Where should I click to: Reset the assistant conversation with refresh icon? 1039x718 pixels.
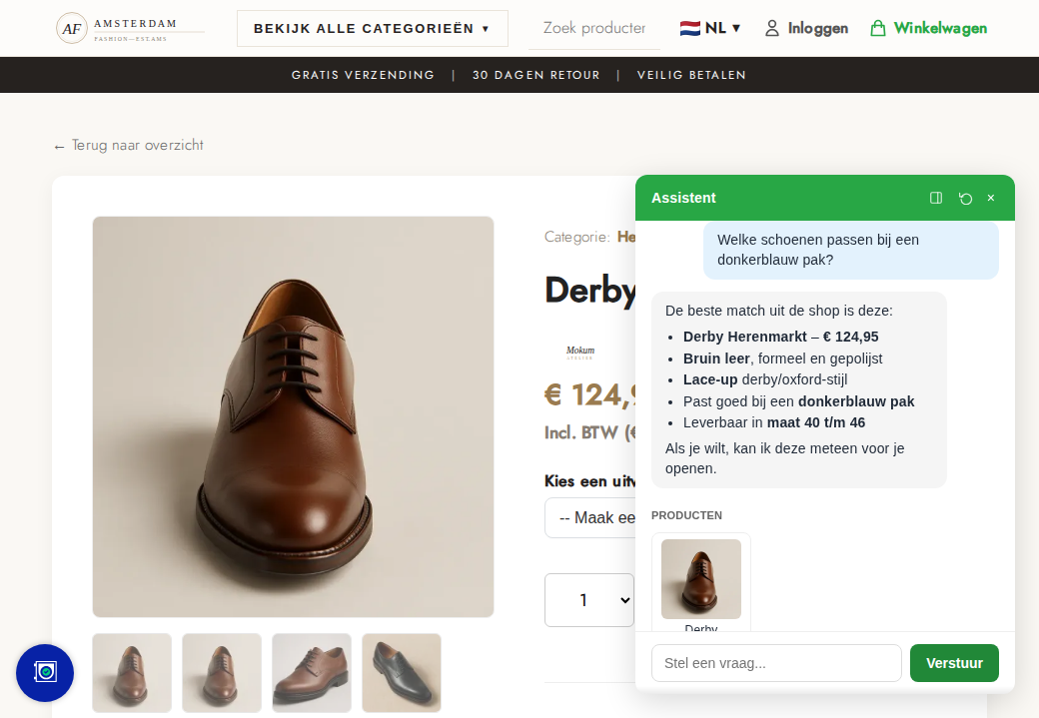[x=965, y=198]
